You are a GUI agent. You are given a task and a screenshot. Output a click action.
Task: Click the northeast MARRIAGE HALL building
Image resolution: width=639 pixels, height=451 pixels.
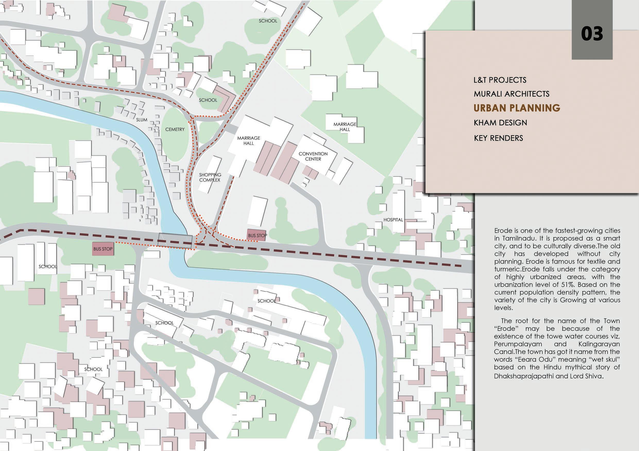tap(345, 127)
